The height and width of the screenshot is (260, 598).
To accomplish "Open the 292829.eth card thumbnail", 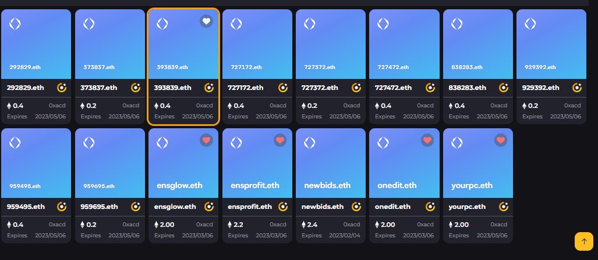I will pos(36,44).
